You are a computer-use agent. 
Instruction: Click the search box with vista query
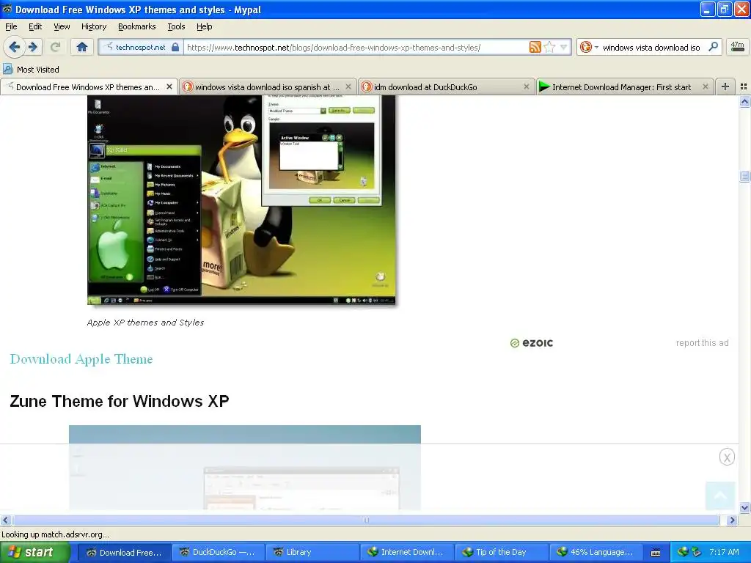[652, 47]
